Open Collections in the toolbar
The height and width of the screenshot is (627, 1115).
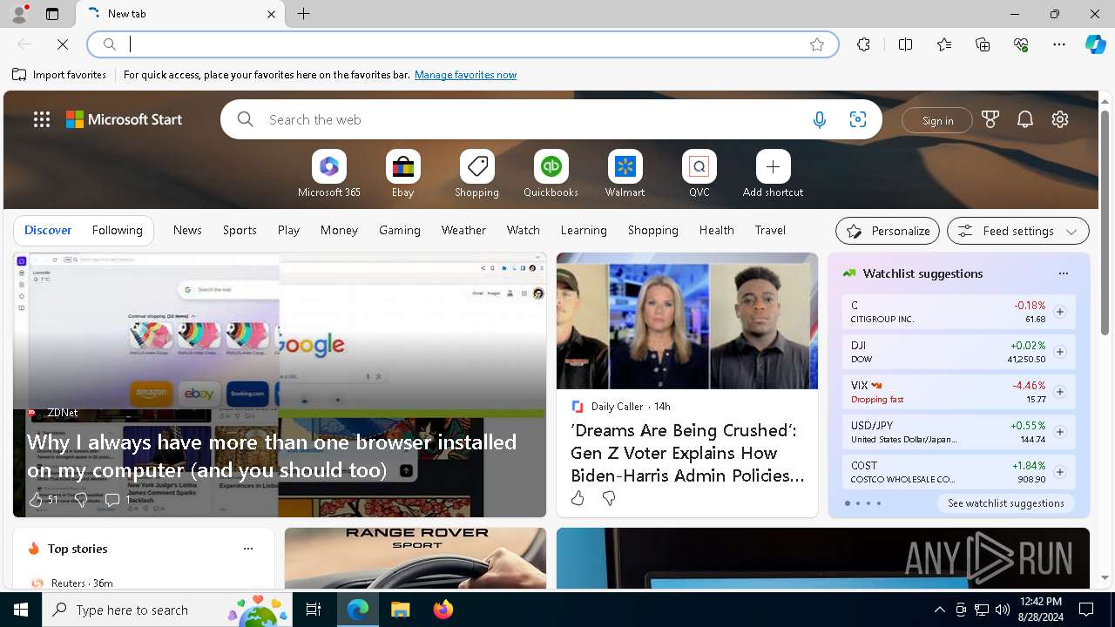pos(983,44)
